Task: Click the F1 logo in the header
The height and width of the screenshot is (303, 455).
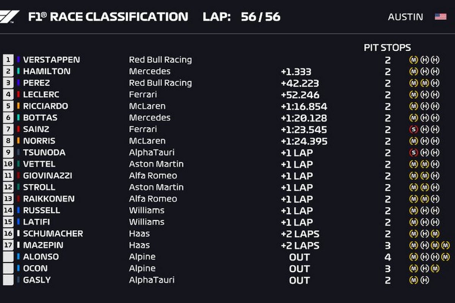Action: click(10, 17)
